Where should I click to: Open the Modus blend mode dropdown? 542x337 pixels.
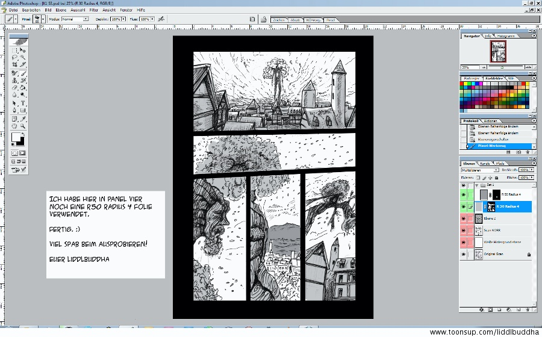[x=76, y=19]
